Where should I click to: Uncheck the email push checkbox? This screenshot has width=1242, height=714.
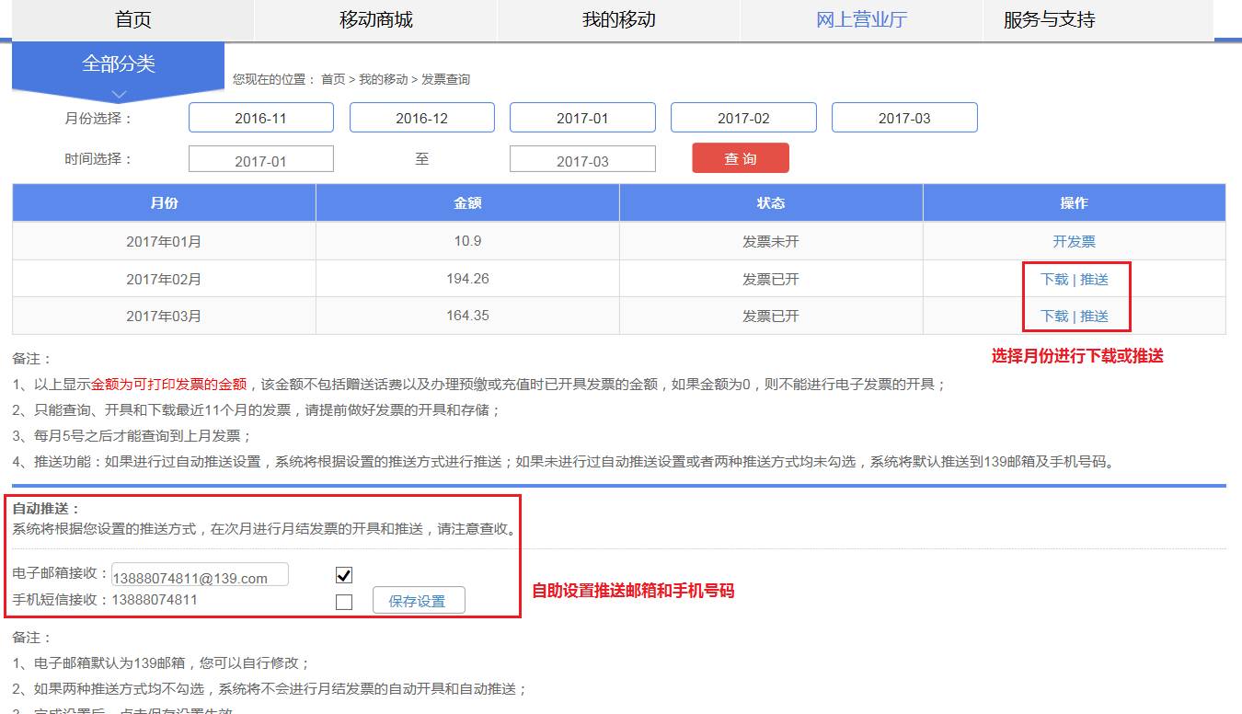(x=344, y=575)
